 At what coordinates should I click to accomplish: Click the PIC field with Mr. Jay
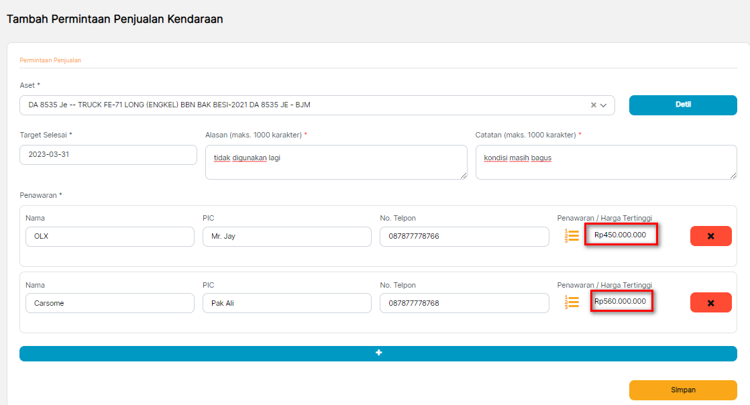pos(286,237)
